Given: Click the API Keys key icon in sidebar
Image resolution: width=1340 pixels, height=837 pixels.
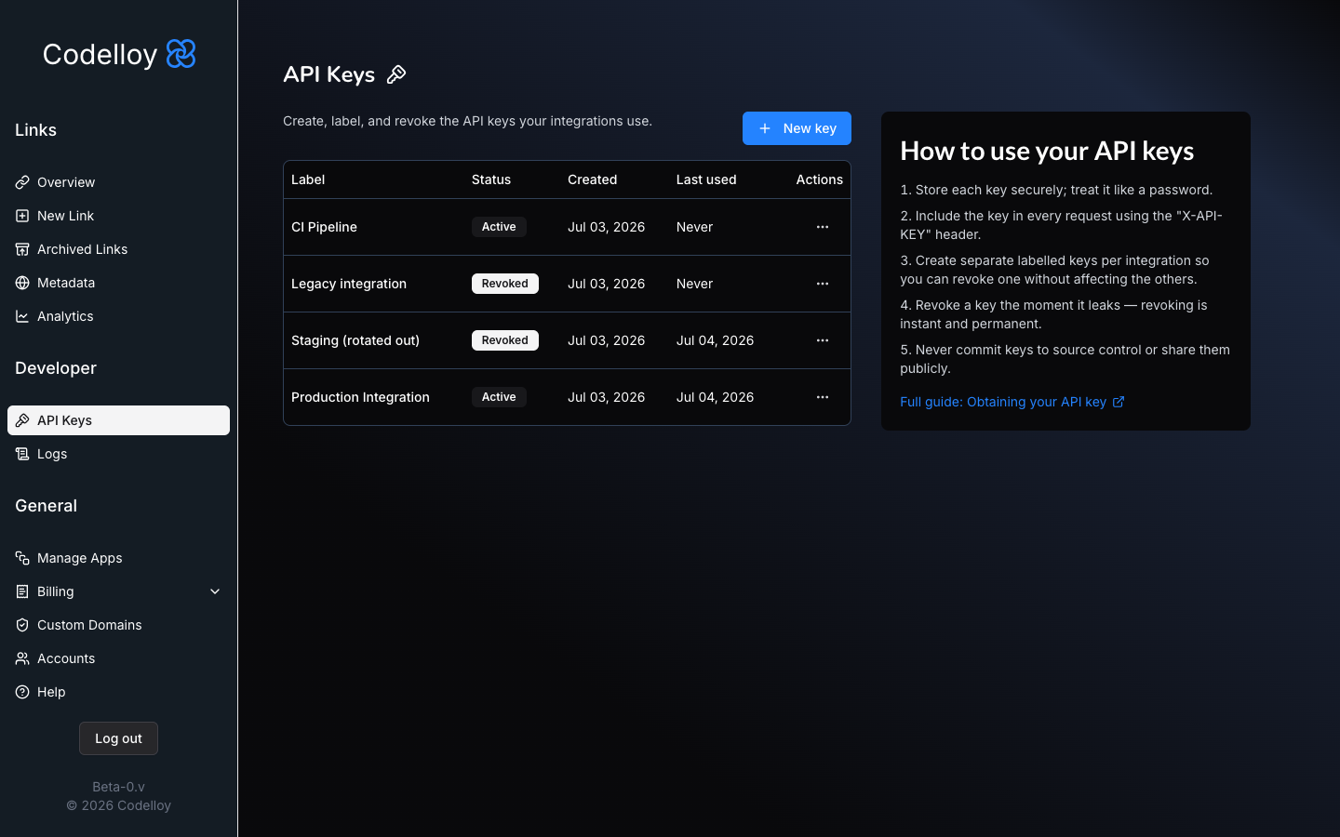Looking at the screenshot, I should [x=22, y=420].
